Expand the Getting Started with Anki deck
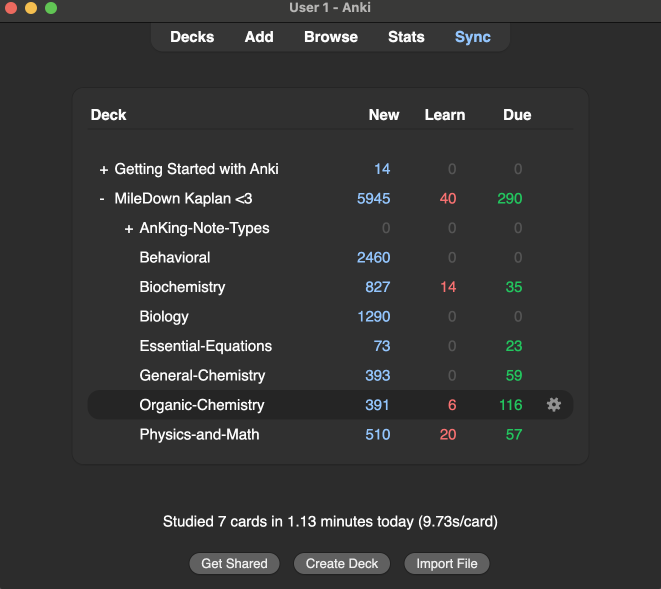 tap(103, 170)
